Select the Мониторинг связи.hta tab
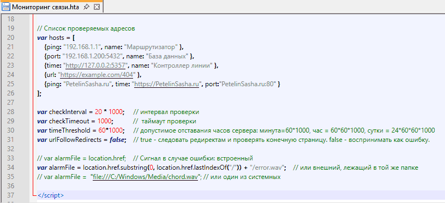The image size is (445, 203). (51, 7)
